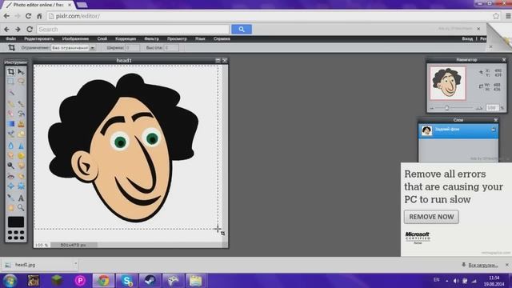Viewport: 512px width, 288px height.
Task: Open the Просмотр menu
Action: (177, 39)
